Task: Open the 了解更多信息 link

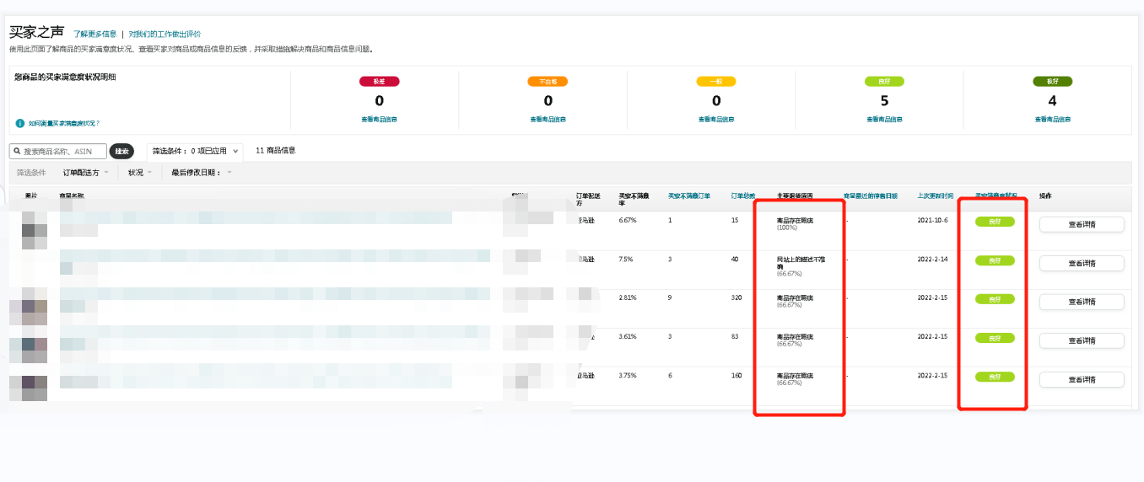Action: pyautogui.click(x=94, y=35)
